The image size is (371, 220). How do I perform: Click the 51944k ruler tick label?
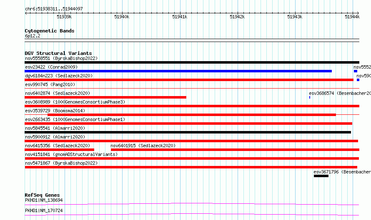click(x=352, y=17)
